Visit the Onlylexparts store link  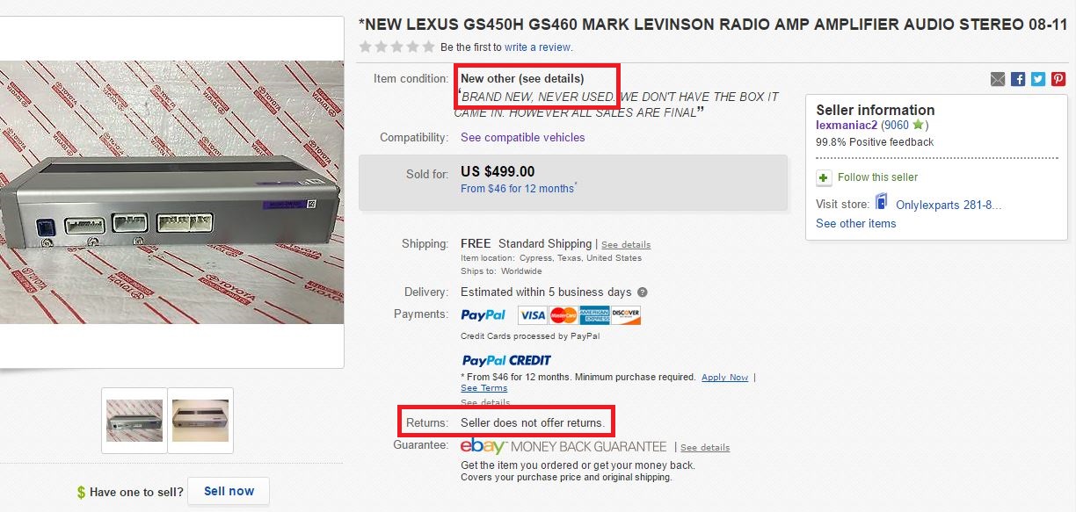point(948,205)
